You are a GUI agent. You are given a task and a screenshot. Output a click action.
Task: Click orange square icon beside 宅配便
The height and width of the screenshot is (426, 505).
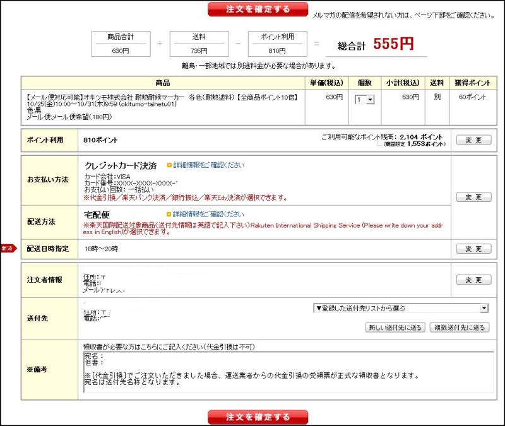pyautogui.click(x=169, y=214)
